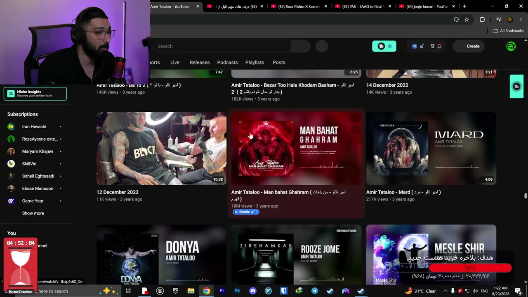Viewport: 528px width, 297px height.
Task: Open a new browser tab
Action: [464, 6]
